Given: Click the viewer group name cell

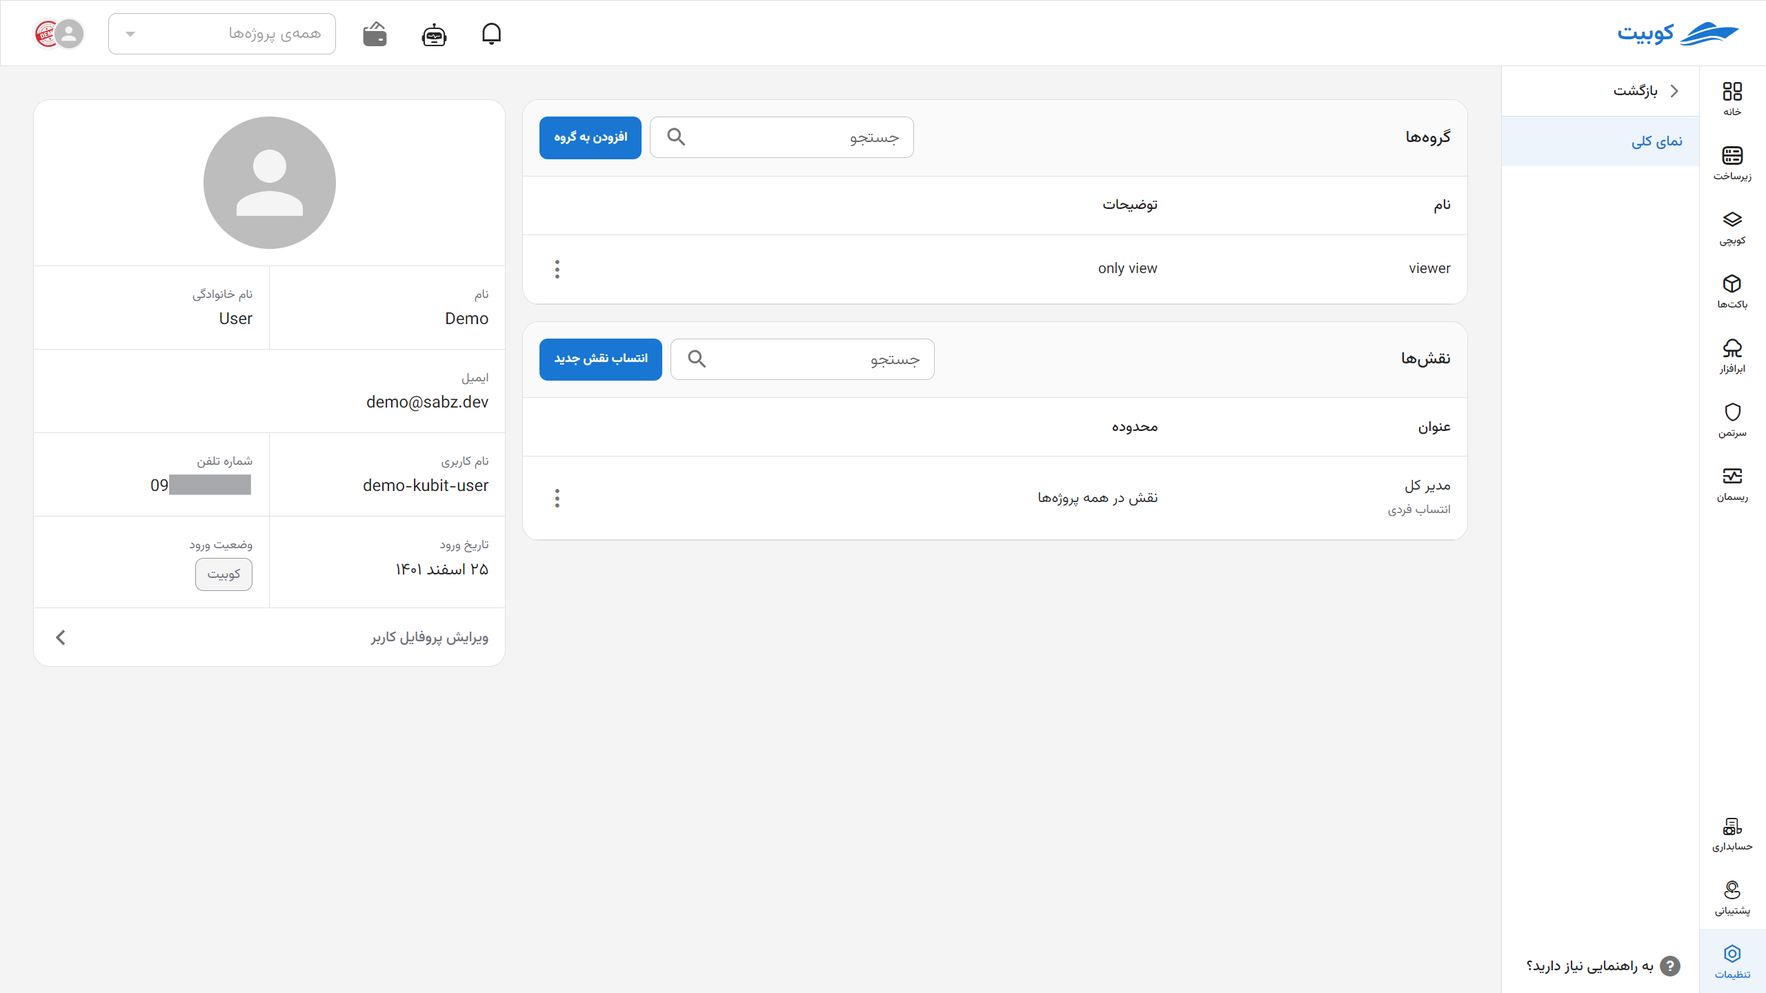Looking at the screenshot, I should point(1429,268).
